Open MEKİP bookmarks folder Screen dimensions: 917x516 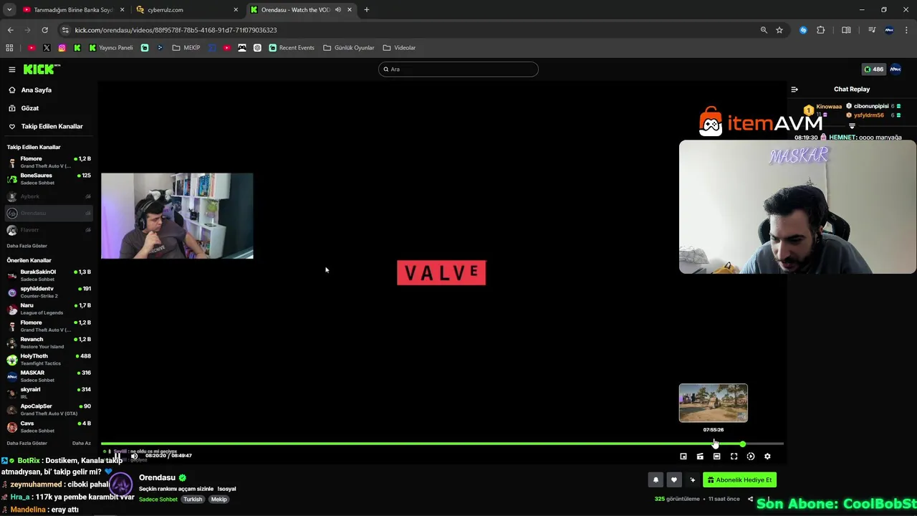click(186, 48)
